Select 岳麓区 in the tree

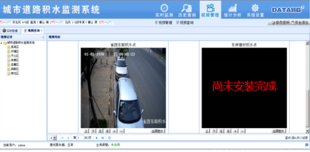[x=13, y=65]
